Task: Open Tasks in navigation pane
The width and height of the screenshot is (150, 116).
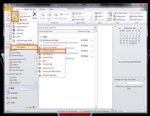Action: click(21, 103)
